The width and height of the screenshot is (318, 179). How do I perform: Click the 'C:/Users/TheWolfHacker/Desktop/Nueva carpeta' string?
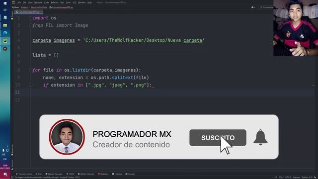144,40
